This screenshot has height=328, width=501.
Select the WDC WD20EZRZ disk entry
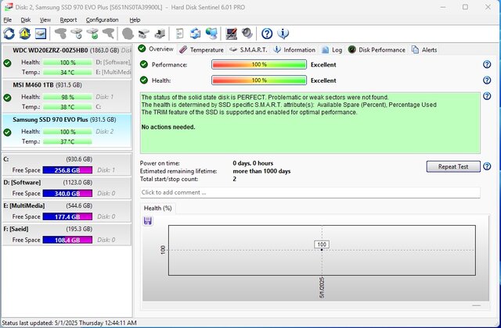(x=67, y=50)
